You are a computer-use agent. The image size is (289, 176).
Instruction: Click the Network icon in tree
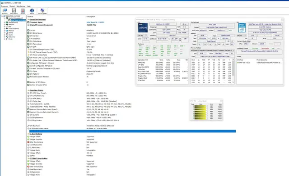point(7,37)
